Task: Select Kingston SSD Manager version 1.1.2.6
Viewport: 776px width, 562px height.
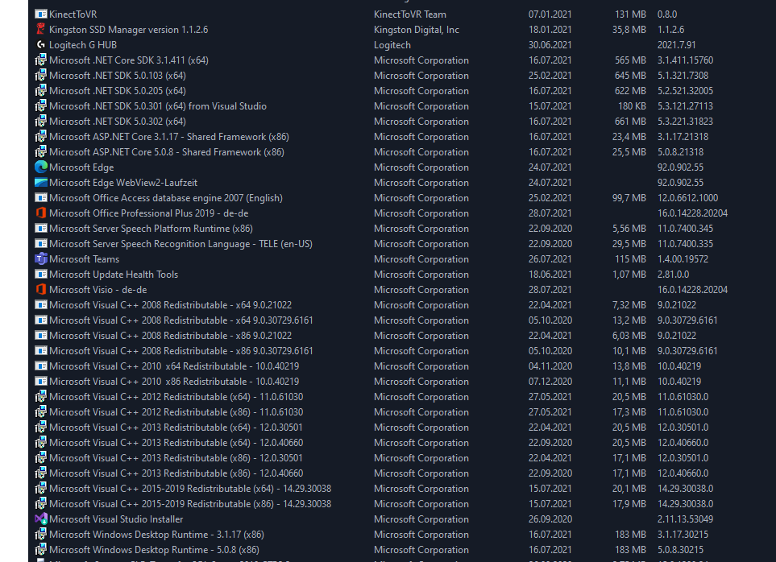Action: click(129, 30)
